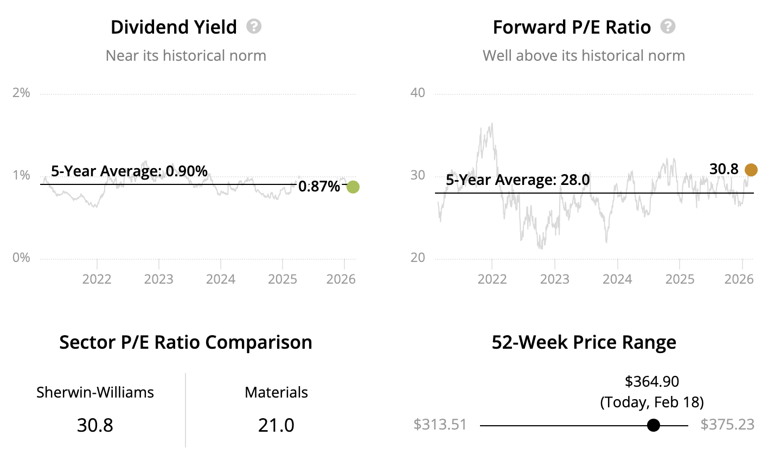This screenshot has height=461, width=768.
Task: Click the Sector P/E Ratio Comparison heading
Action: [x=185, y=343]
